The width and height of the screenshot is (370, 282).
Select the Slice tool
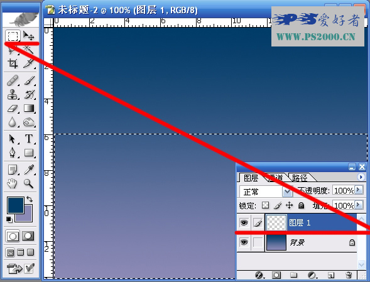click(x=28, y=63)
